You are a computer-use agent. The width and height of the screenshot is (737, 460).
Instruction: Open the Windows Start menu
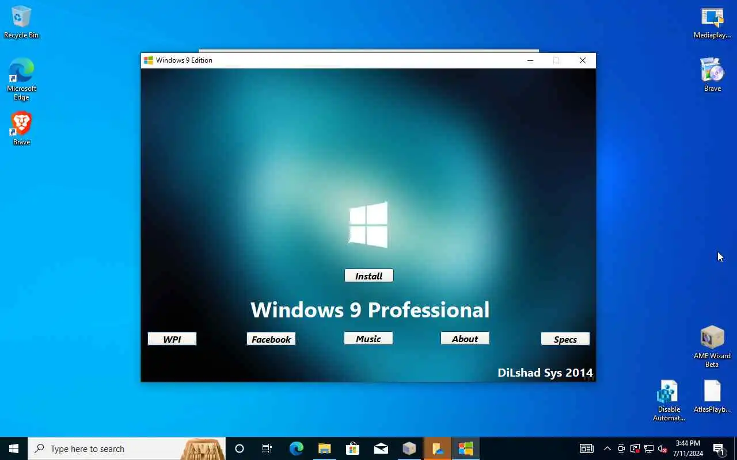[x=14, y=448]
